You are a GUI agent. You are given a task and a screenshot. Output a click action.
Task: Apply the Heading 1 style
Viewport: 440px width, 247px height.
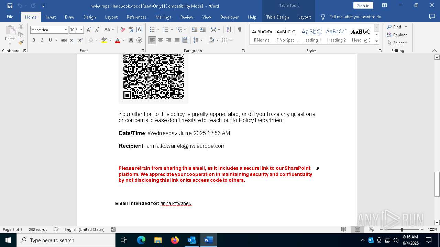coord(311,35)
